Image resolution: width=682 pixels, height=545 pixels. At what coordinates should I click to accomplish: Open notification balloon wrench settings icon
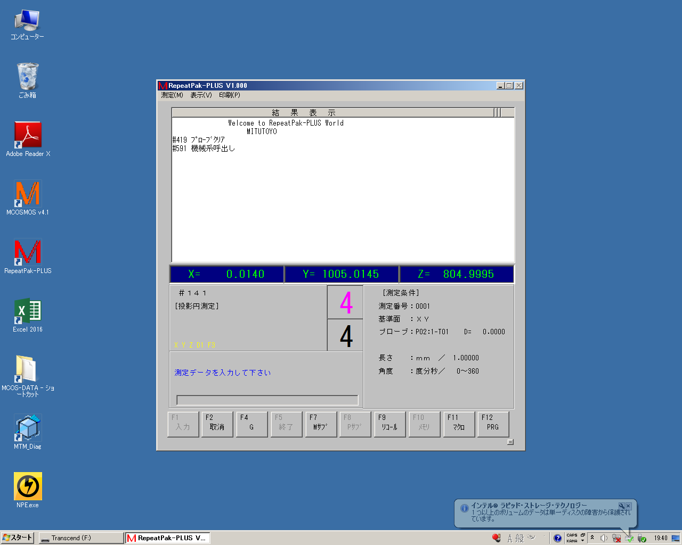(621, 506)
